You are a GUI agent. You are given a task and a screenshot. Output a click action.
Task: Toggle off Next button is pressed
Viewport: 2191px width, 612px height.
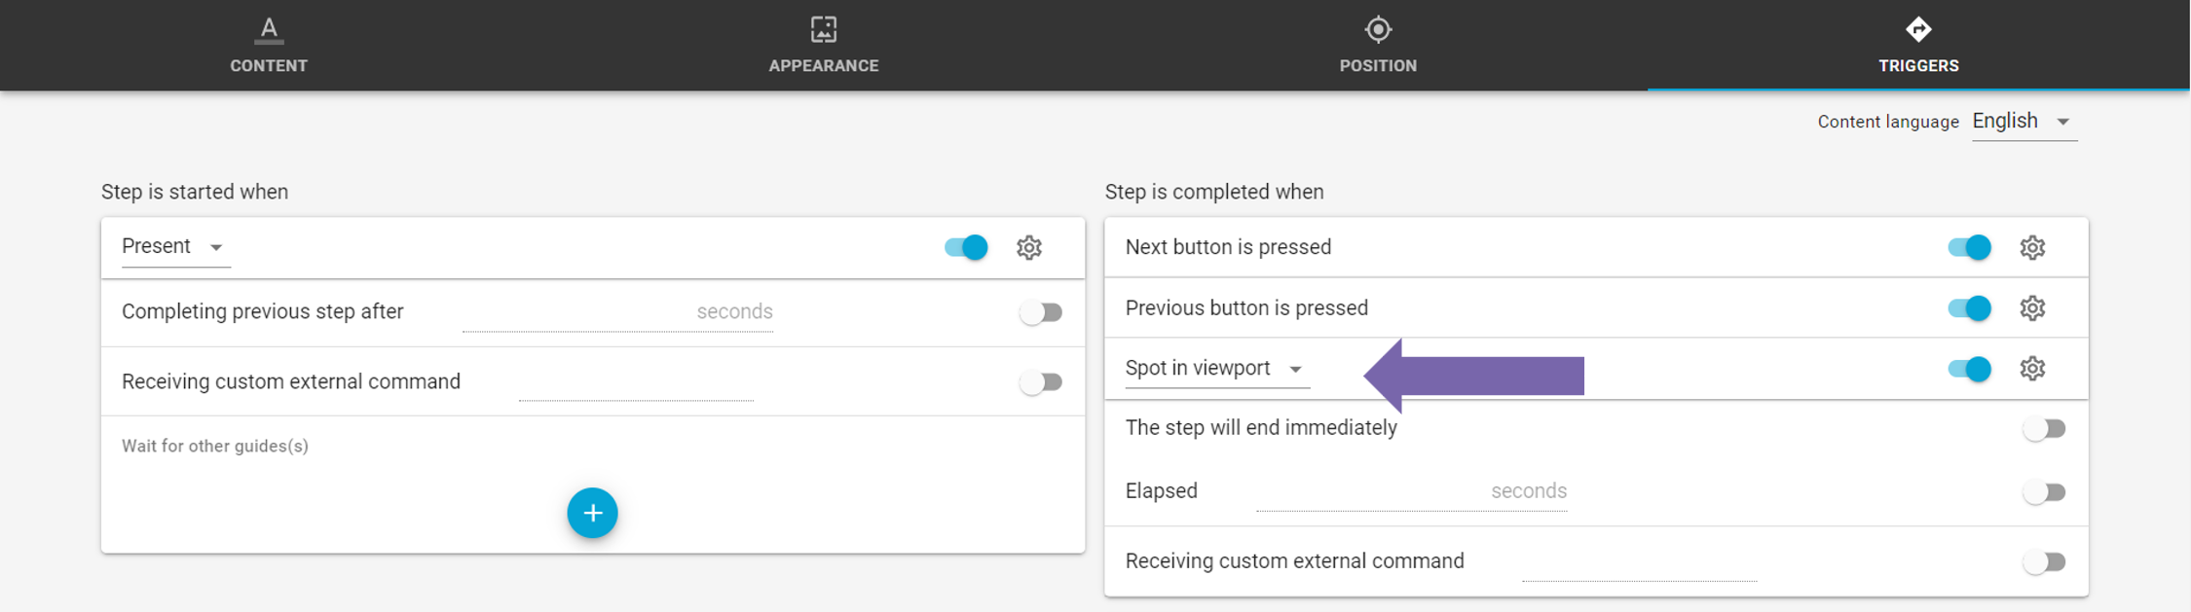1969,247
